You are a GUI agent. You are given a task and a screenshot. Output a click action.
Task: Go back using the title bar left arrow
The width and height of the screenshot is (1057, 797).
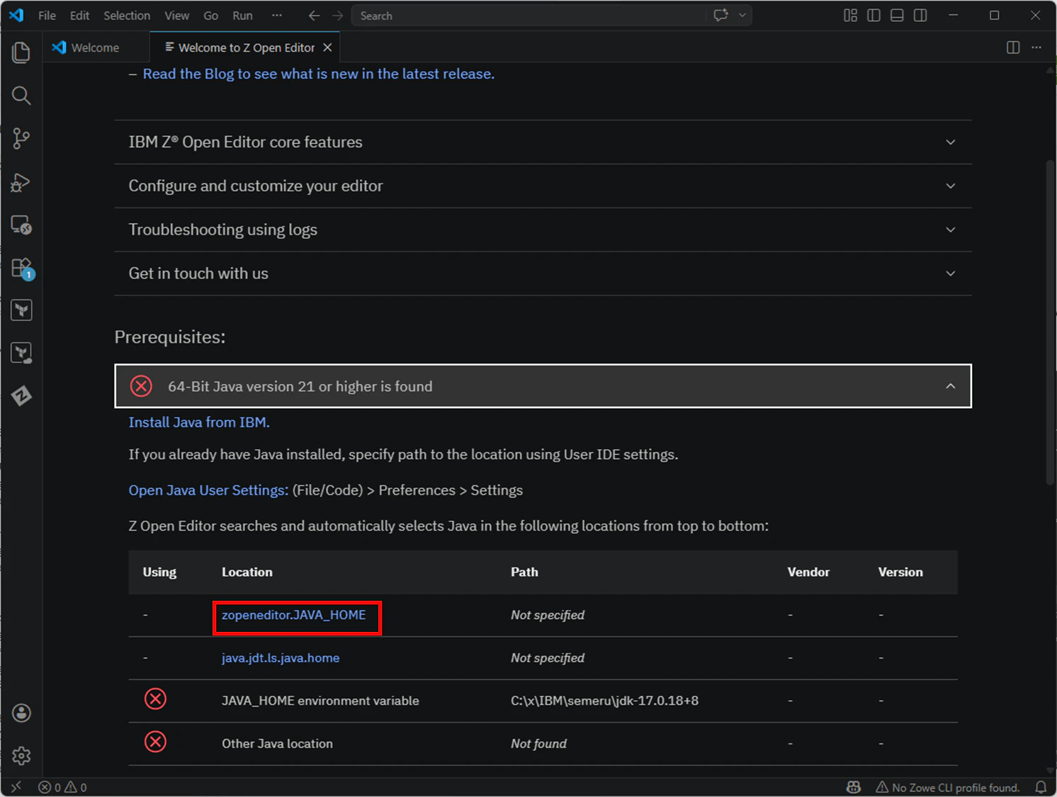tap(314, 16)
